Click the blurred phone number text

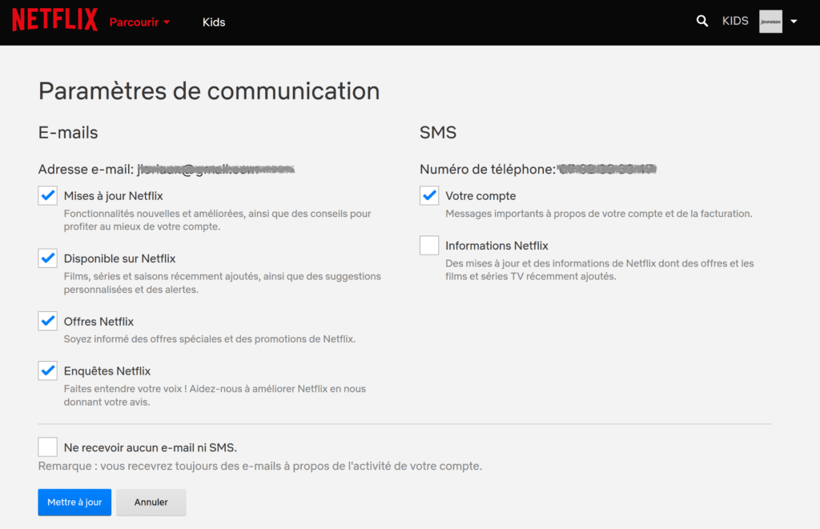point(607,170)
